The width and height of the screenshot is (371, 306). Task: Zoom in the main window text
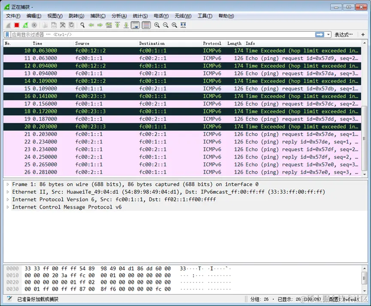[157, 25]
